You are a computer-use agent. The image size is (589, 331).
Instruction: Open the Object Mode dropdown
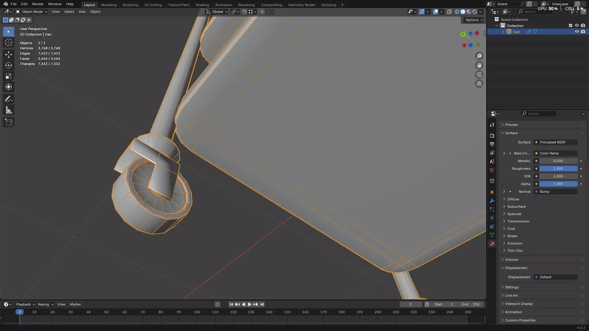pos(32,12)
